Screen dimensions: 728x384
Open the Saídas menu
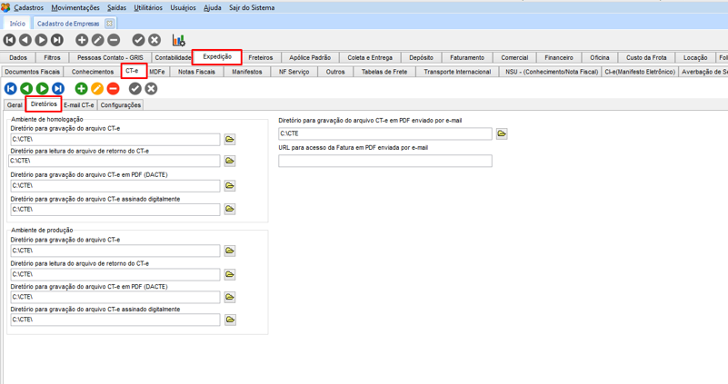tap(116, 7)
